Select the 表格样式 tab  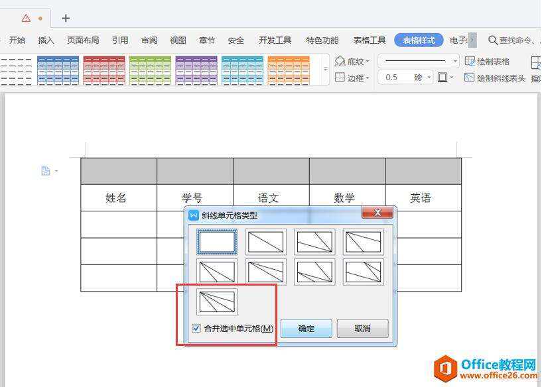point(419,40)
